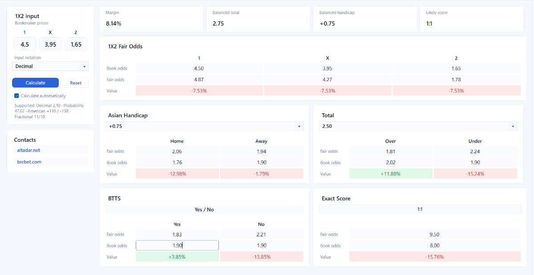Edit Asian Handicap Home book odds 1.76
Screen dimensions: 534x275
(x=177, y=163)
